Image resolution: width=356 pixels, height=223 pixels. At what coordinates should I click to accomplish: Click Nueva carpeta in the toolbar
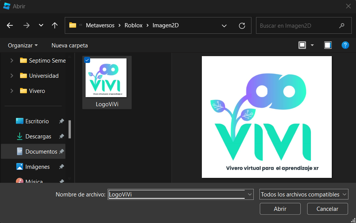(70, 45)
